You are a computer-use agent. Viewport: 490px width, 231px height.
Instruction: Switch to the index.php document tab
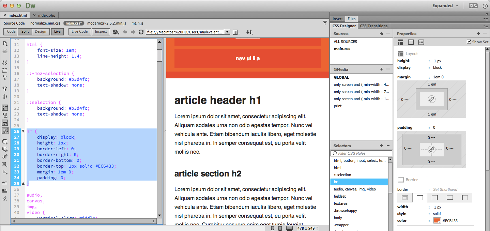46,15
